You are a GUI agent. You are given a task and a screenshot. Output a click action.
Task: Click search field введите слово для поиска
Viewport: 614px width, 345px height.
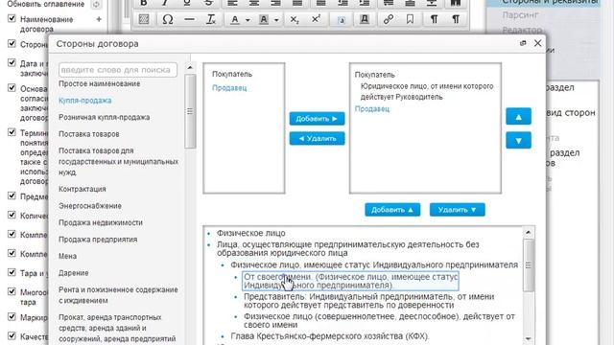point(118,70)
